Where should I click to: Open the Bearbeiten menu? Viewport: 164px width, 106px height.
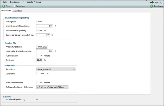pyautogui.click(x=14, y=2)
